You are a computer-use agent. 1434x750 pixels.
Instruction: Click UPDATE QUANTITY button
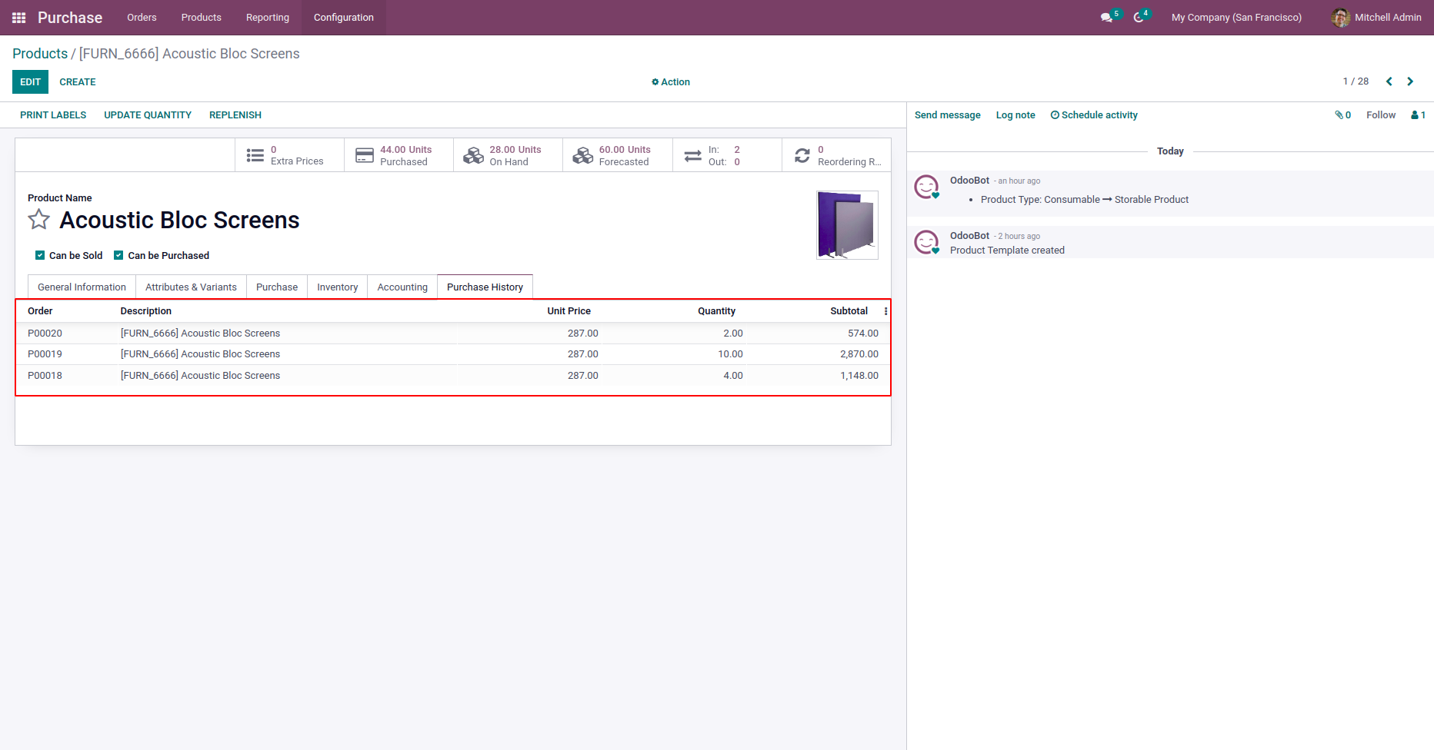tap(148, 115)
